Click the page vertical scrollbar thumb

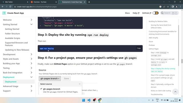pos(182,61)
